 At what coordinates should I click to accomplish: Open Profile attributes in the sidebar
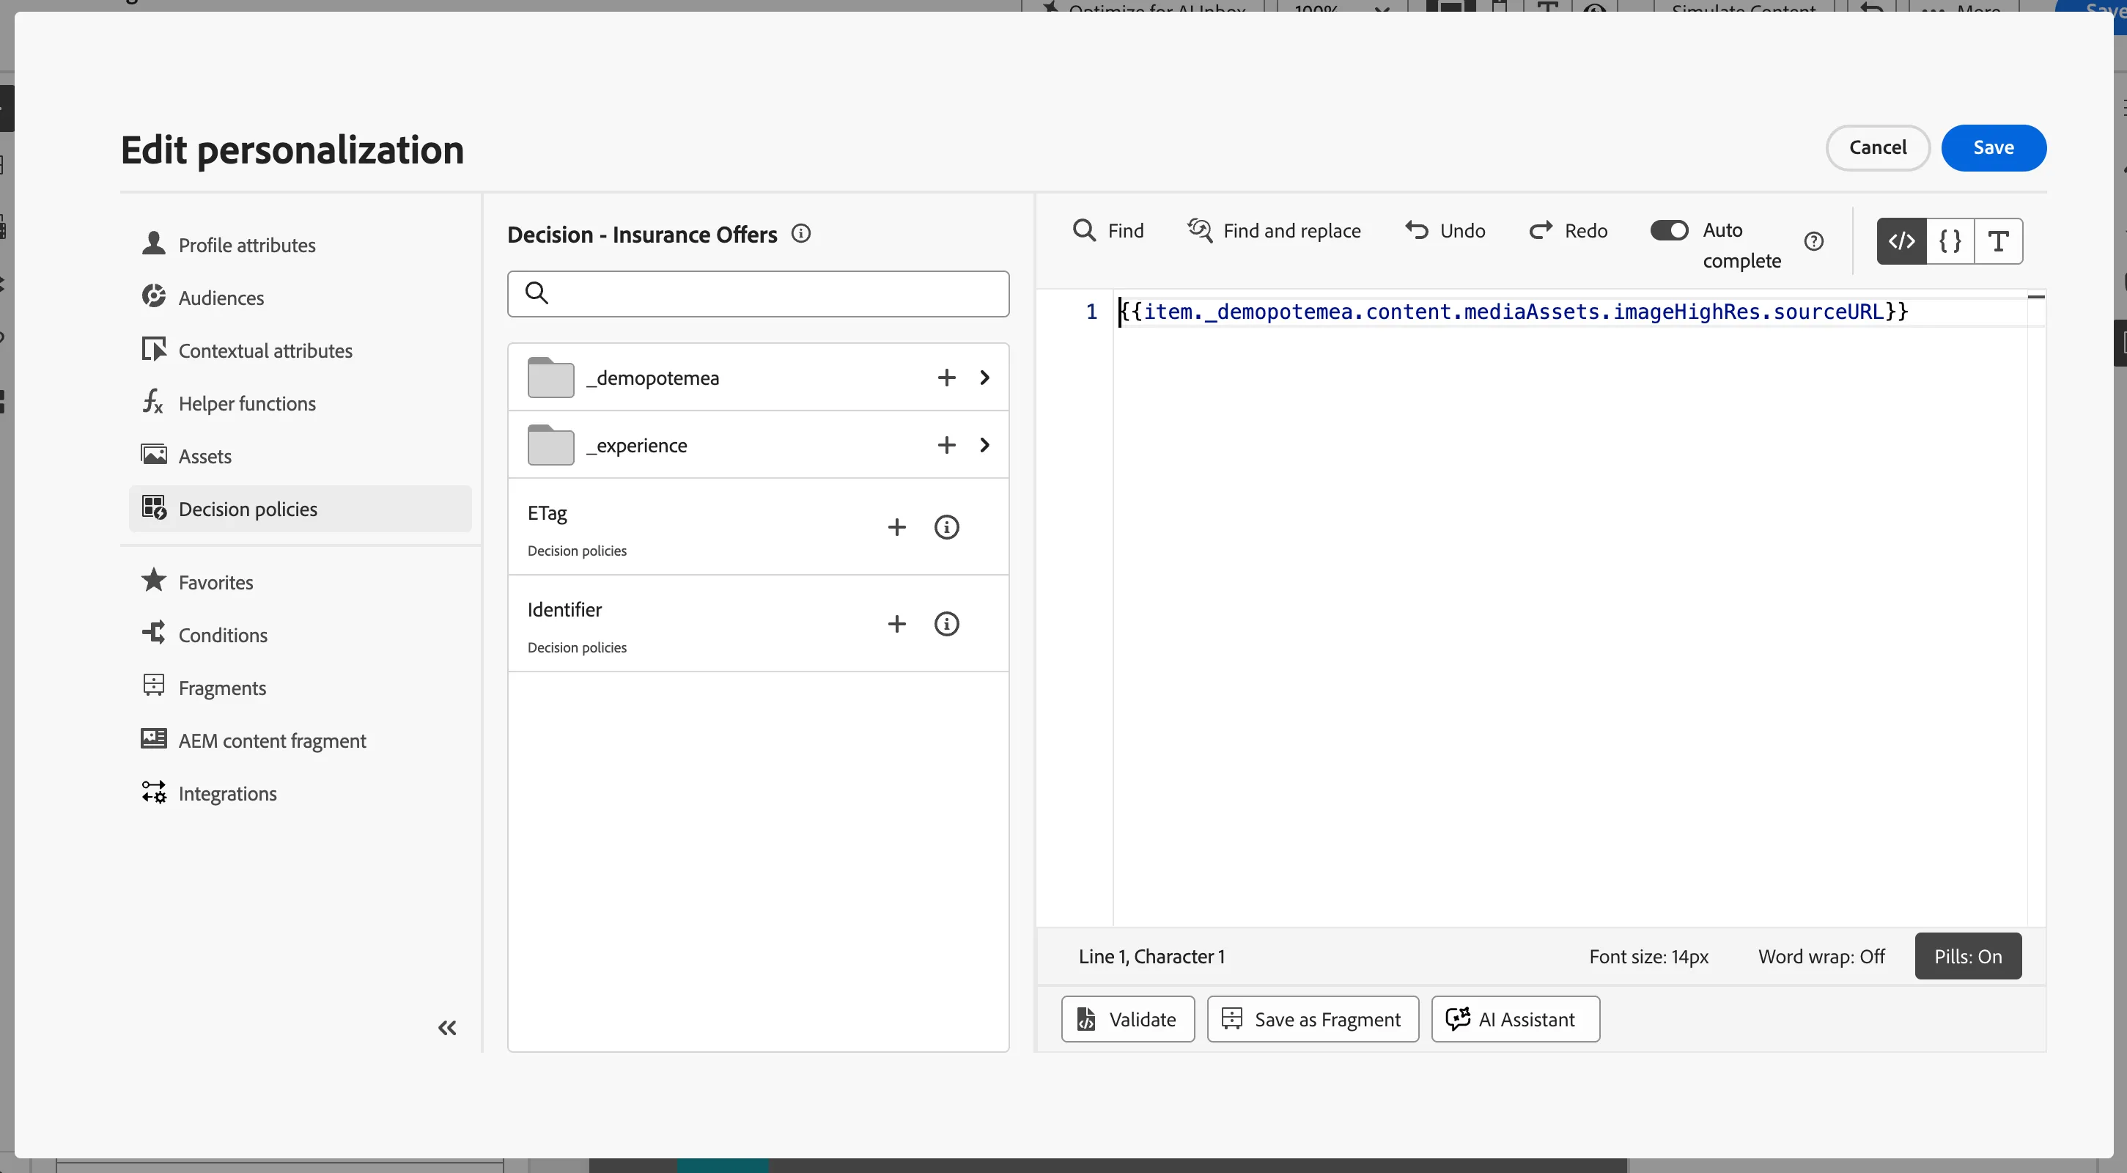(300, 245)
